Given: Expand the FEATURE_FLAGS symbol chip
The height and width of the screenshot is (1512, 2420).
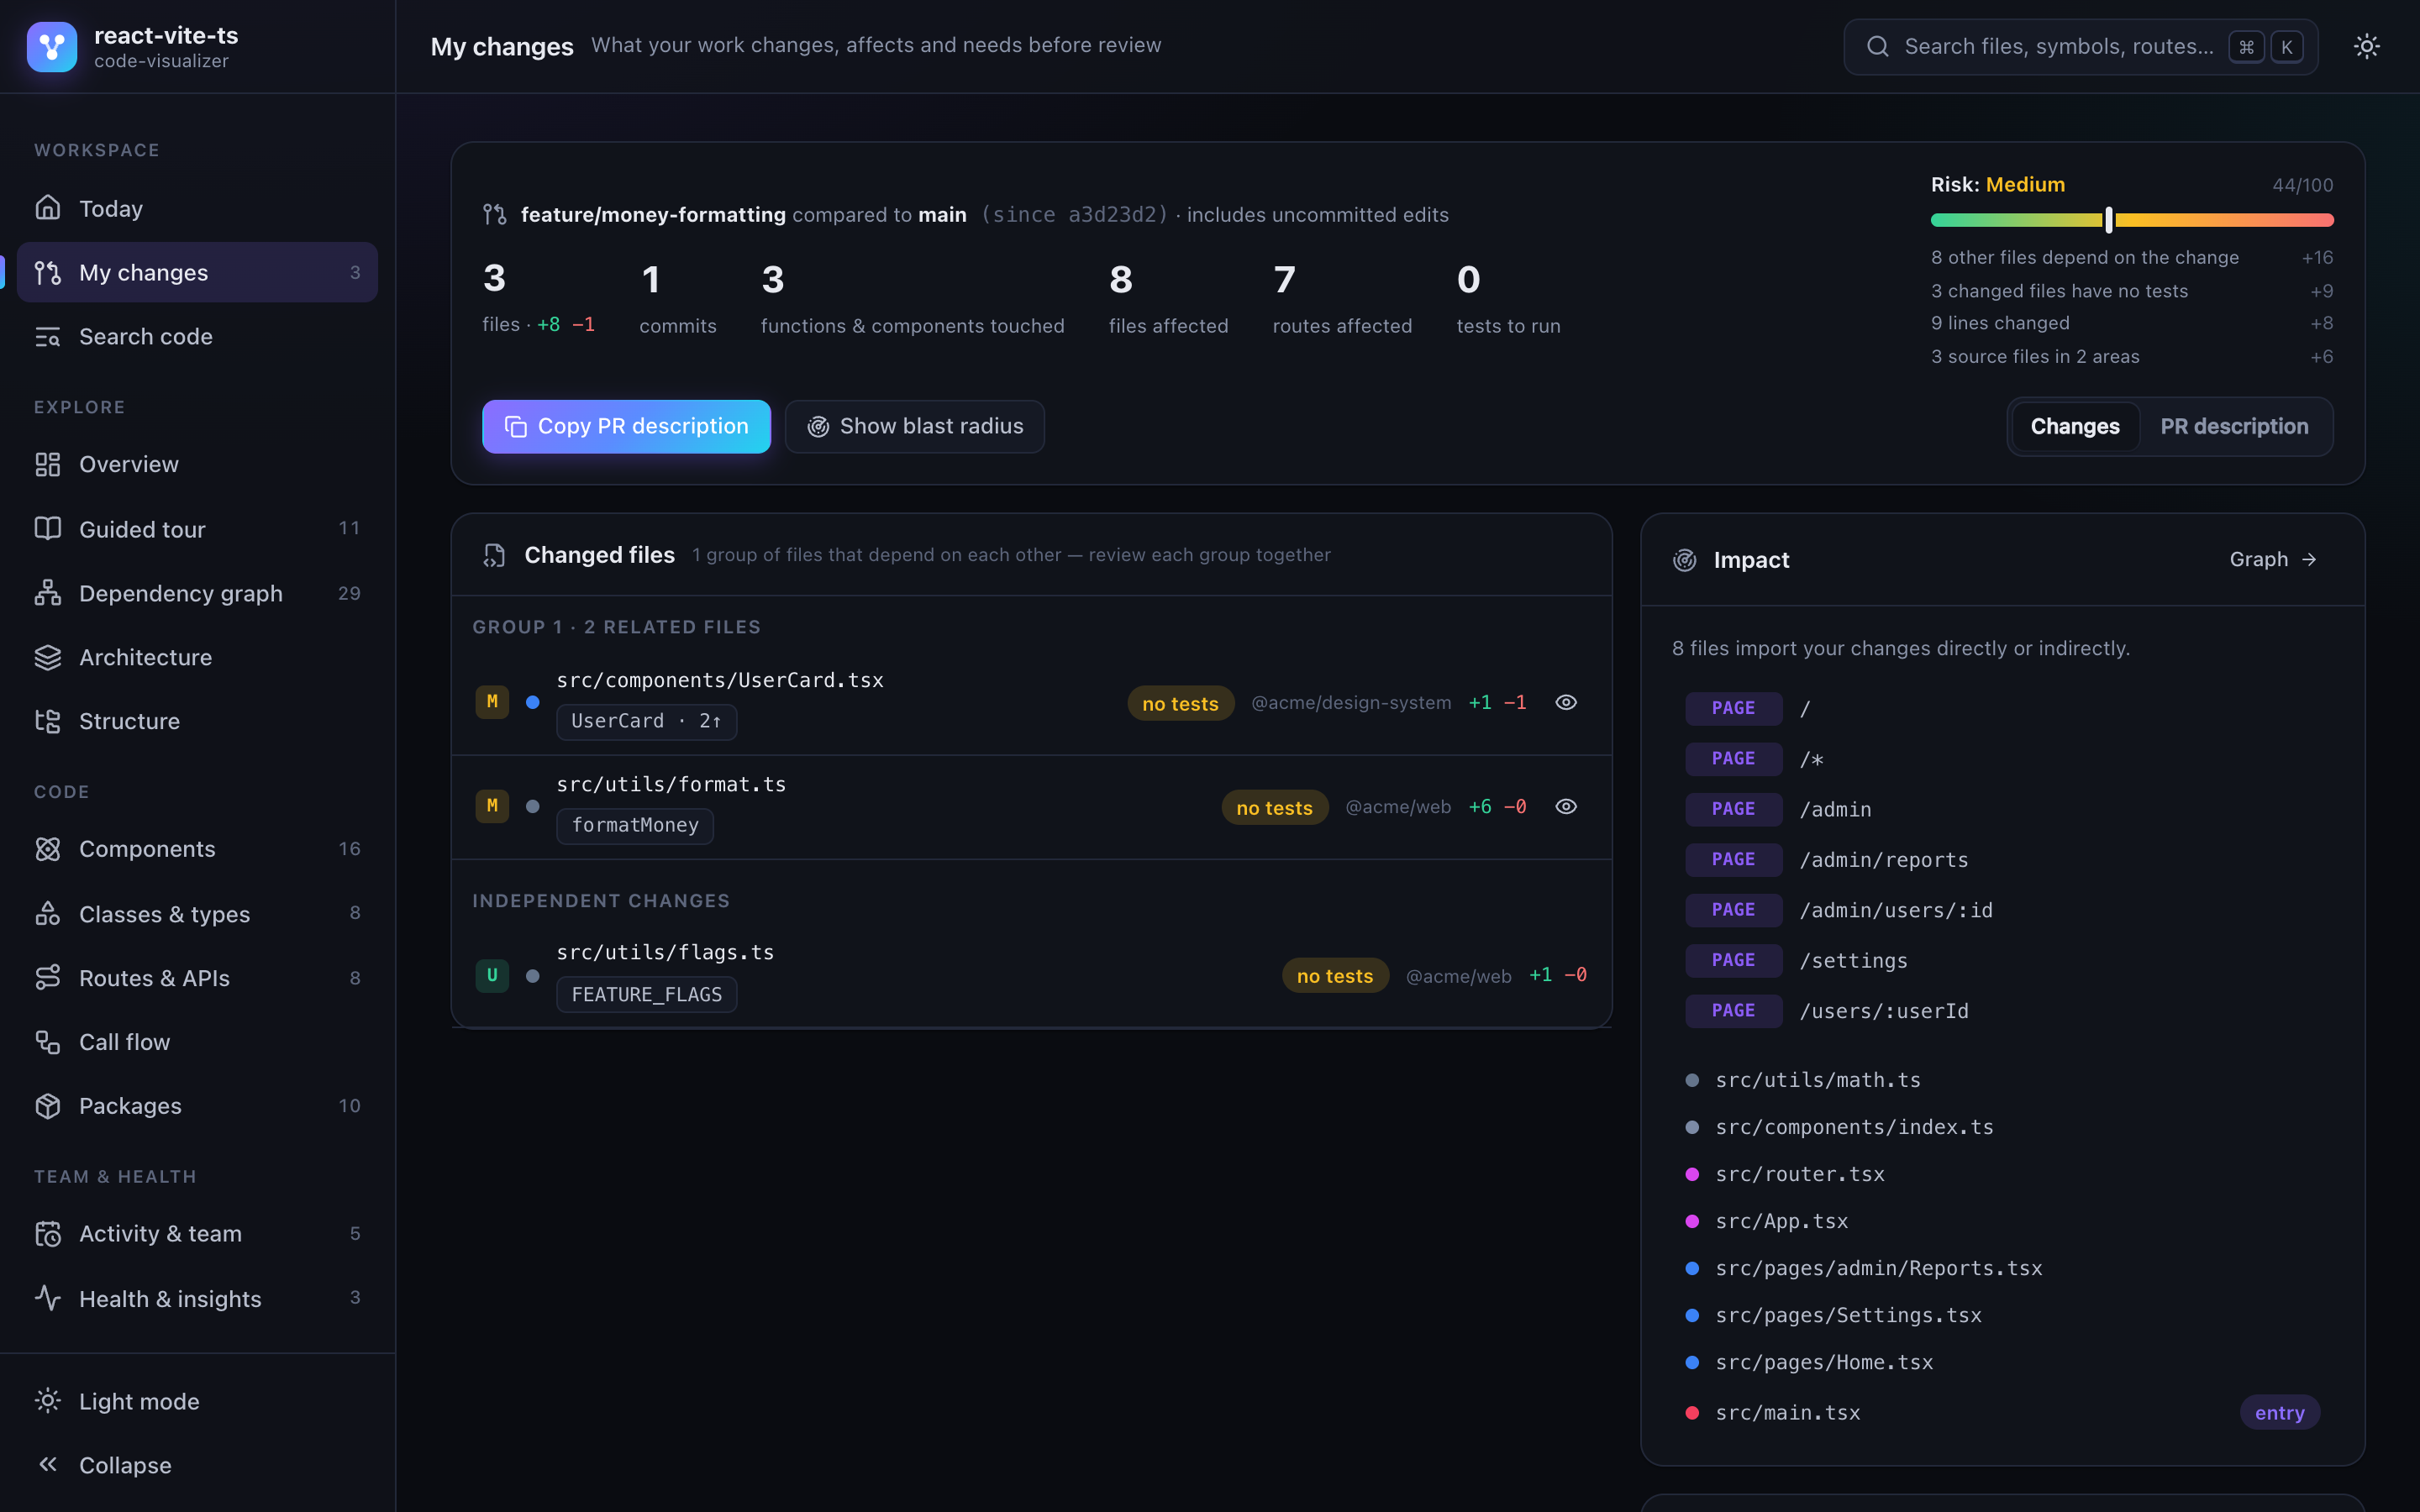Looking at the screenshot, I should point(646,995).
